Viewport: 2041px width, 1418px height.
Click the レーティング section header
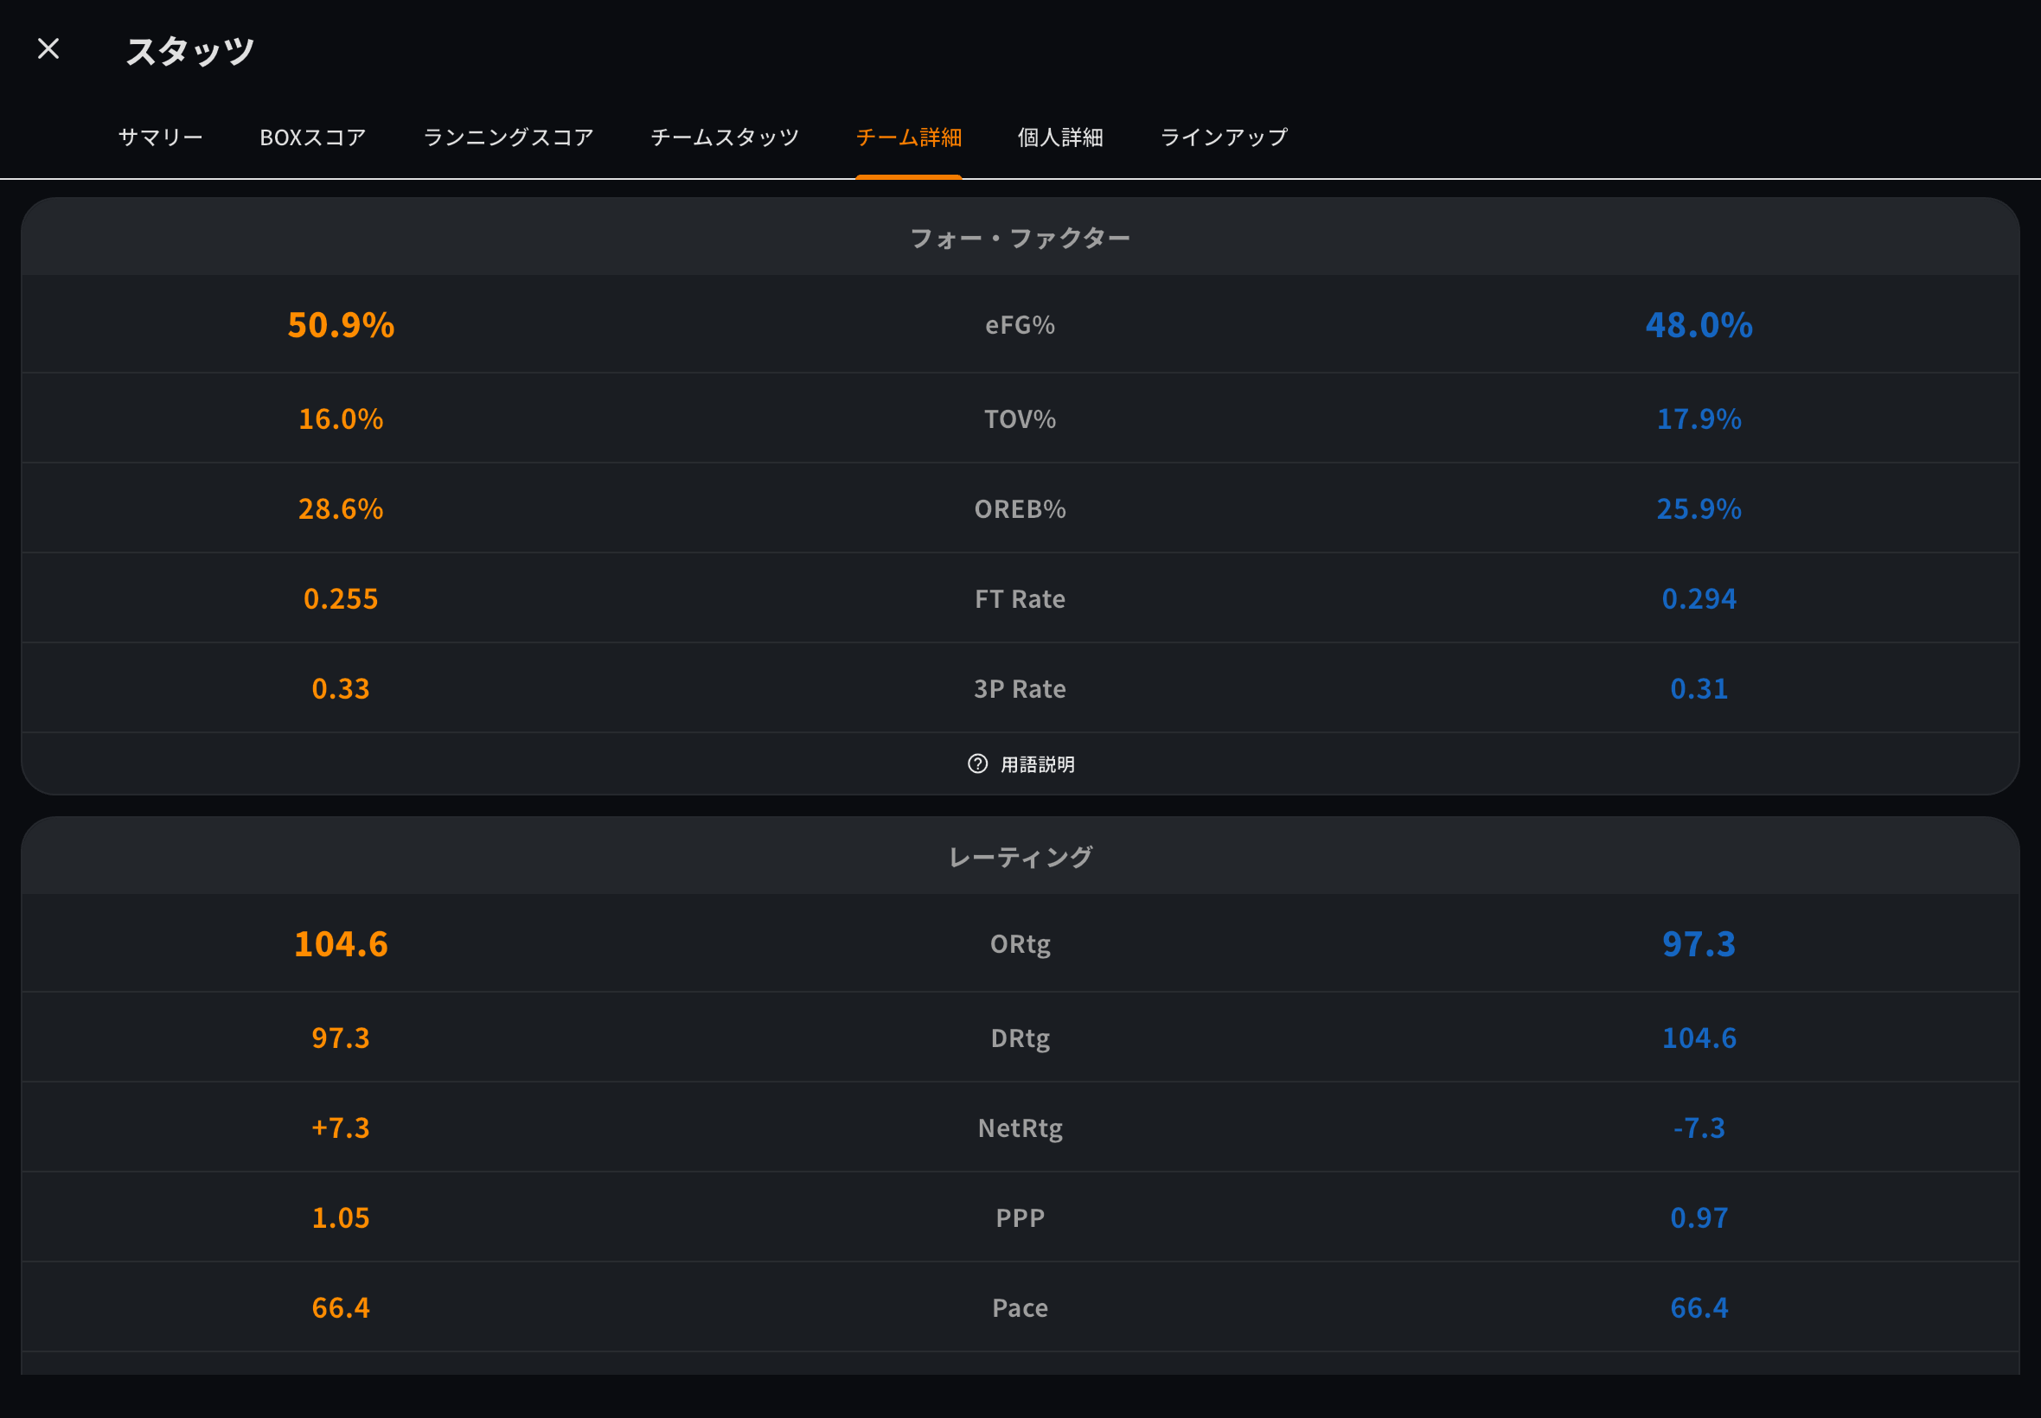point(1020,857)
